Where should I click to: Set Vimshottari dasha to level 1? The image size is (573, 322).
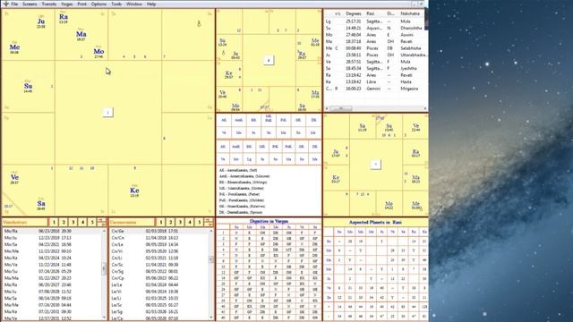coord(54,222)
